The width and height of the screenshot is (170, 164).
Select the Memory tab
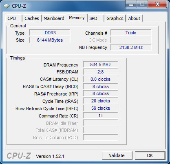pyautogui.click(x=77, y=18)
